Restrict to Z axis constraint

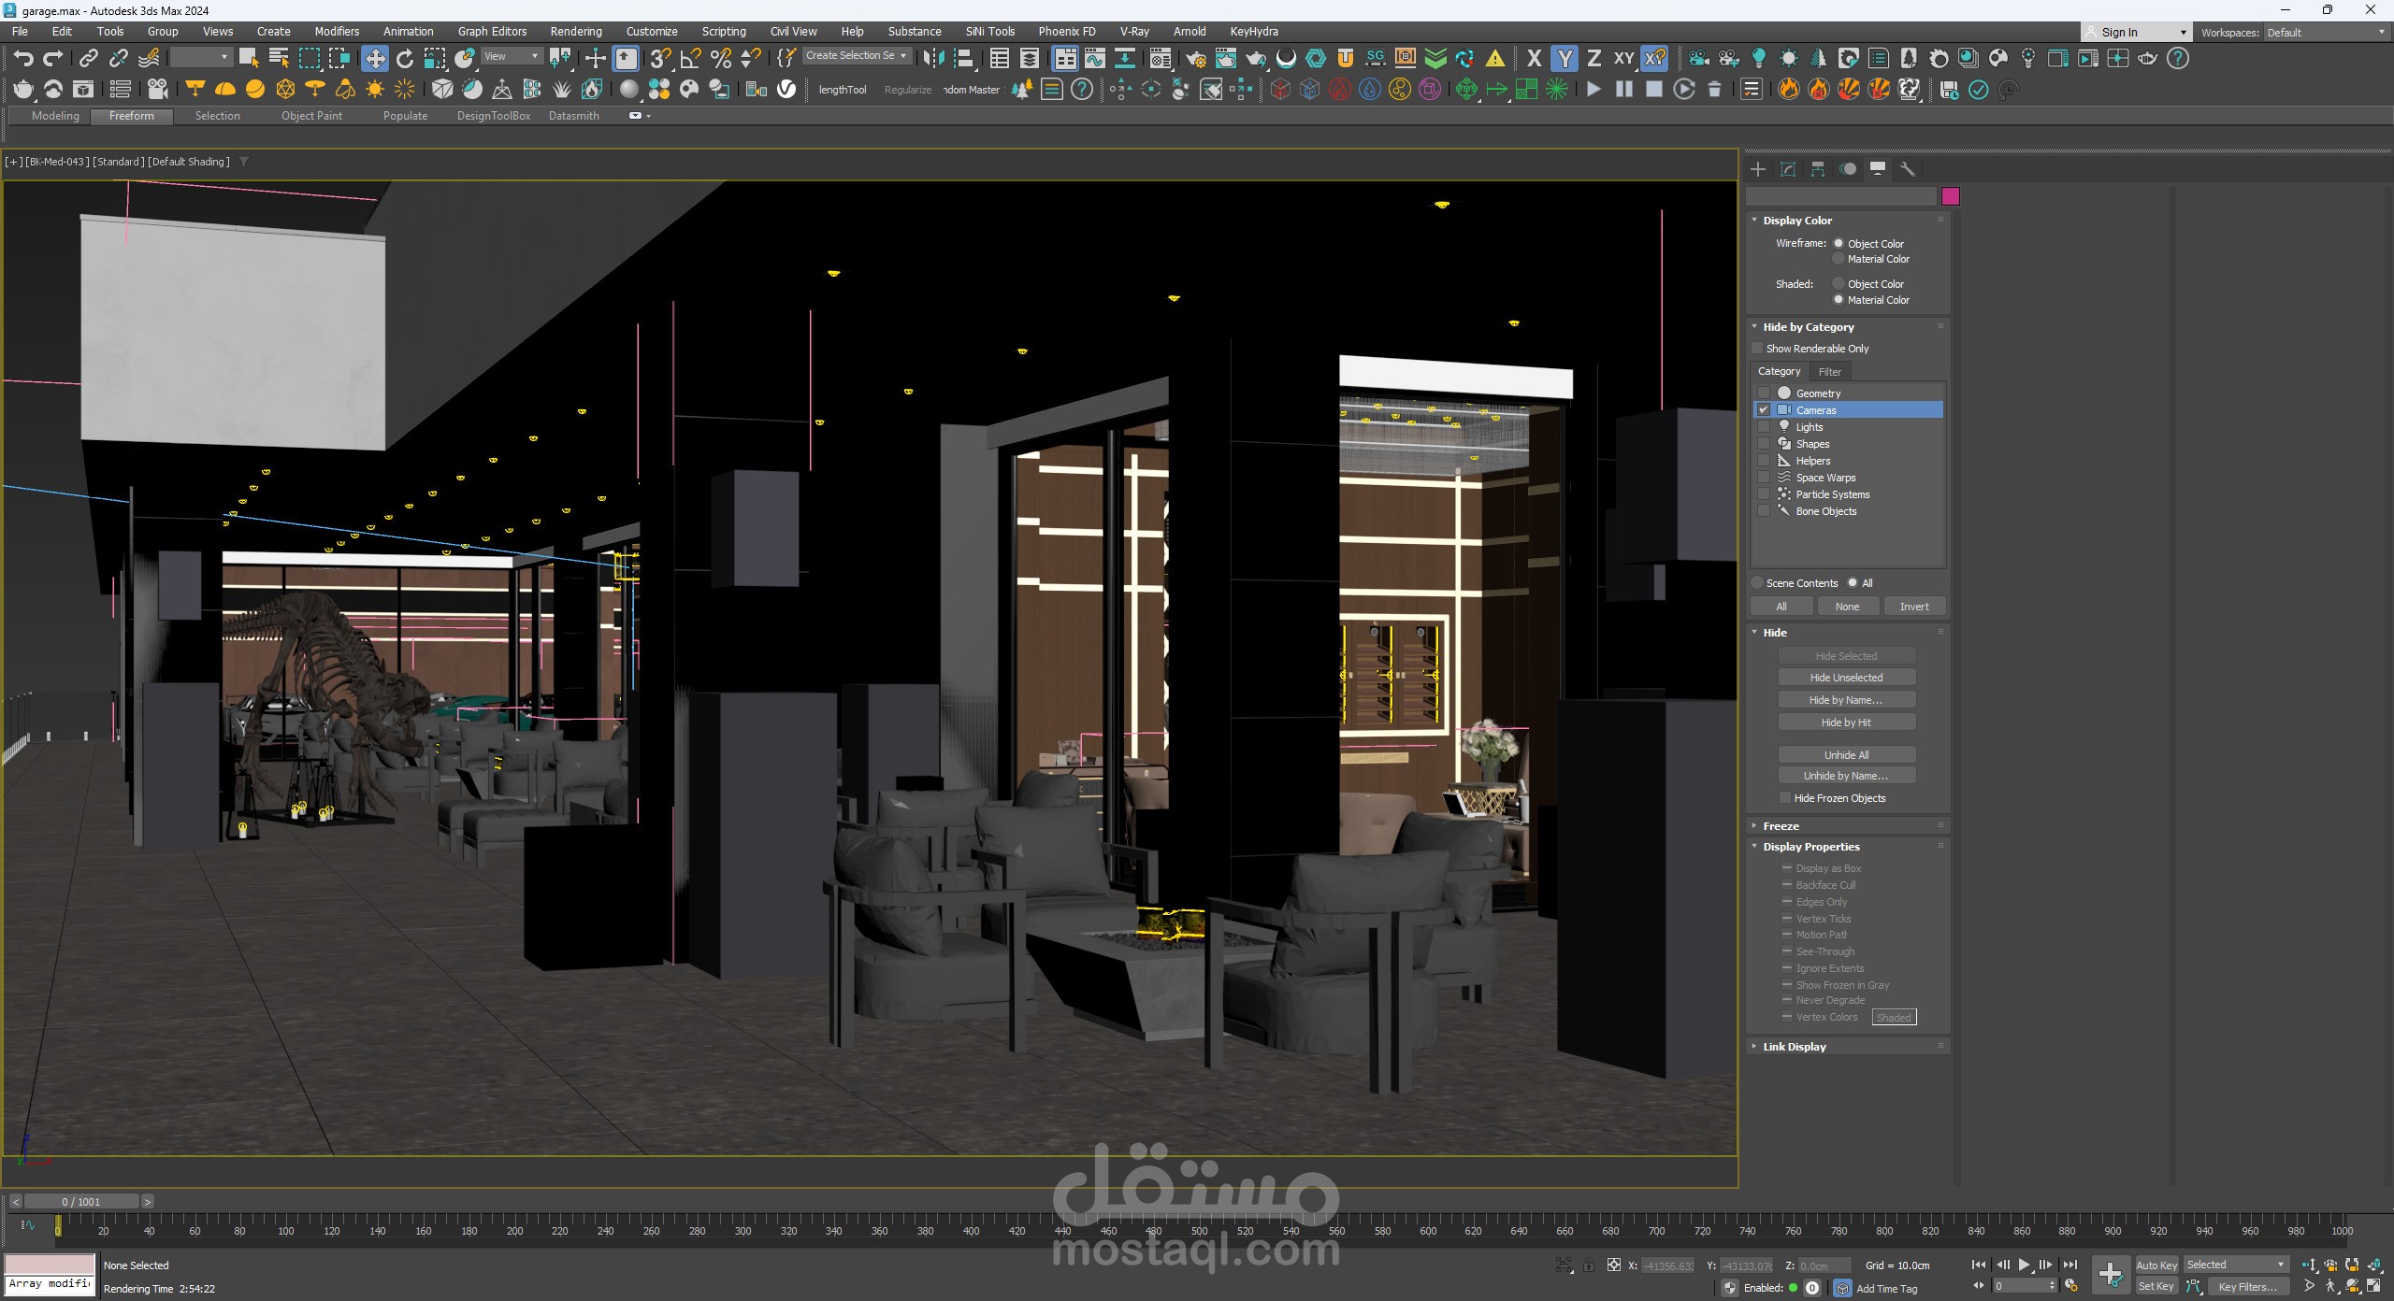coord(1594,59)
